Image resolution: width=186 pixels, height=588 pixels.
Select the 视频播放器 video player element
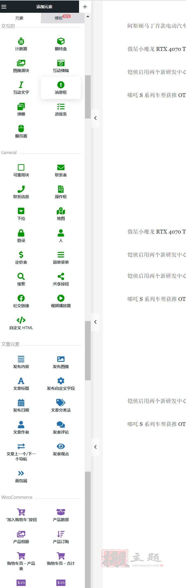tap(61, 301)
